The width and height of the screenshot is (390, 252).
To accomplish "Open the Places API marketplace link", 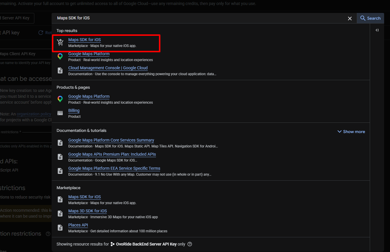I will pyautogui.click(x=78, y=225).
